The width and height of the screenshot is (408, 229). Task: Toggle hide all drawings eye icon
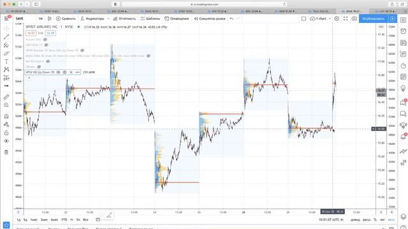tap(6, 141)
